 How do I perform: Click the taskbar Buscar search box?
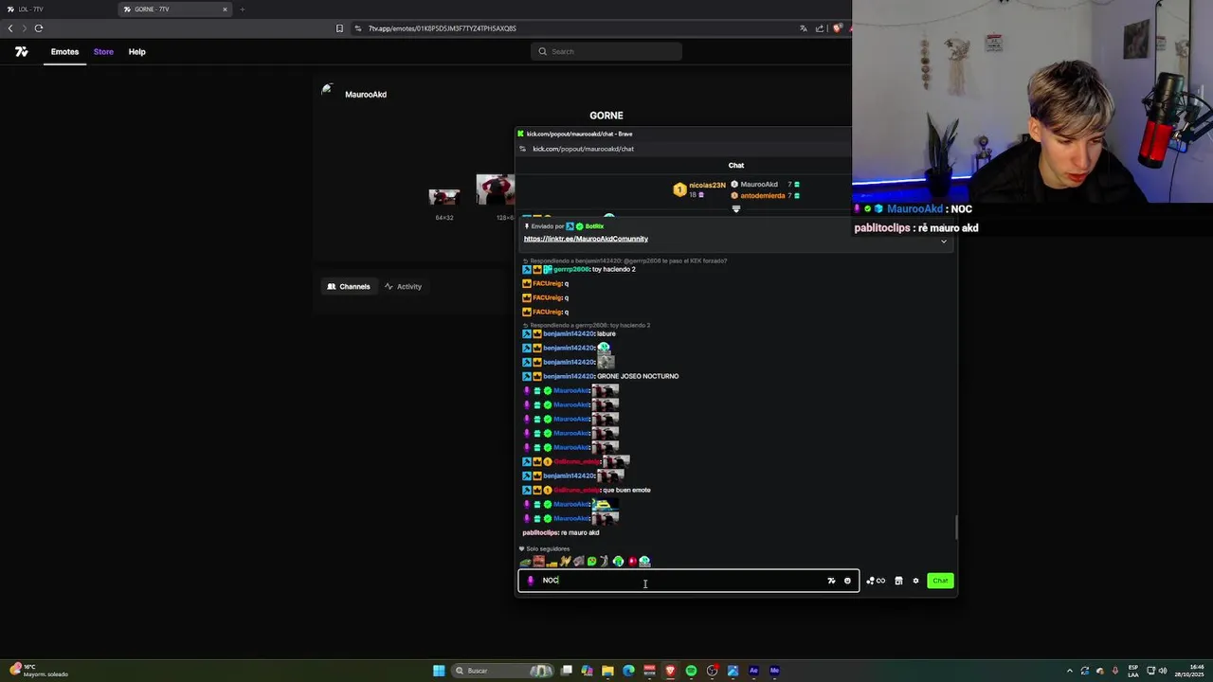tap(502, 671)
